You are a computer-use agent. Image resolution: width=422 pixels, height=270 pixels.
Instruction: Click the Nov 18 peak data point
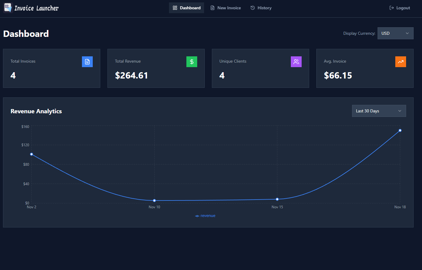pos(400,130)
